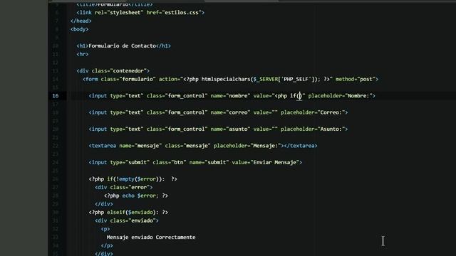Viewport: 456px width, 256px height.
Task: Click the !empty function in the if statement
Action: coord(125,179)
